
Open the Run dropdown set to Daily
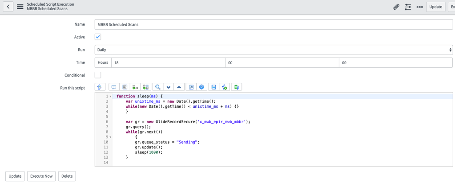click(x=274, y=50)
